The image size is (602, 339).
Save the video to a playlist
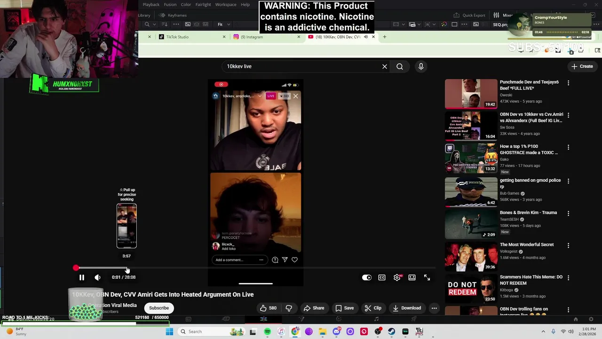(x=344, y=308)
